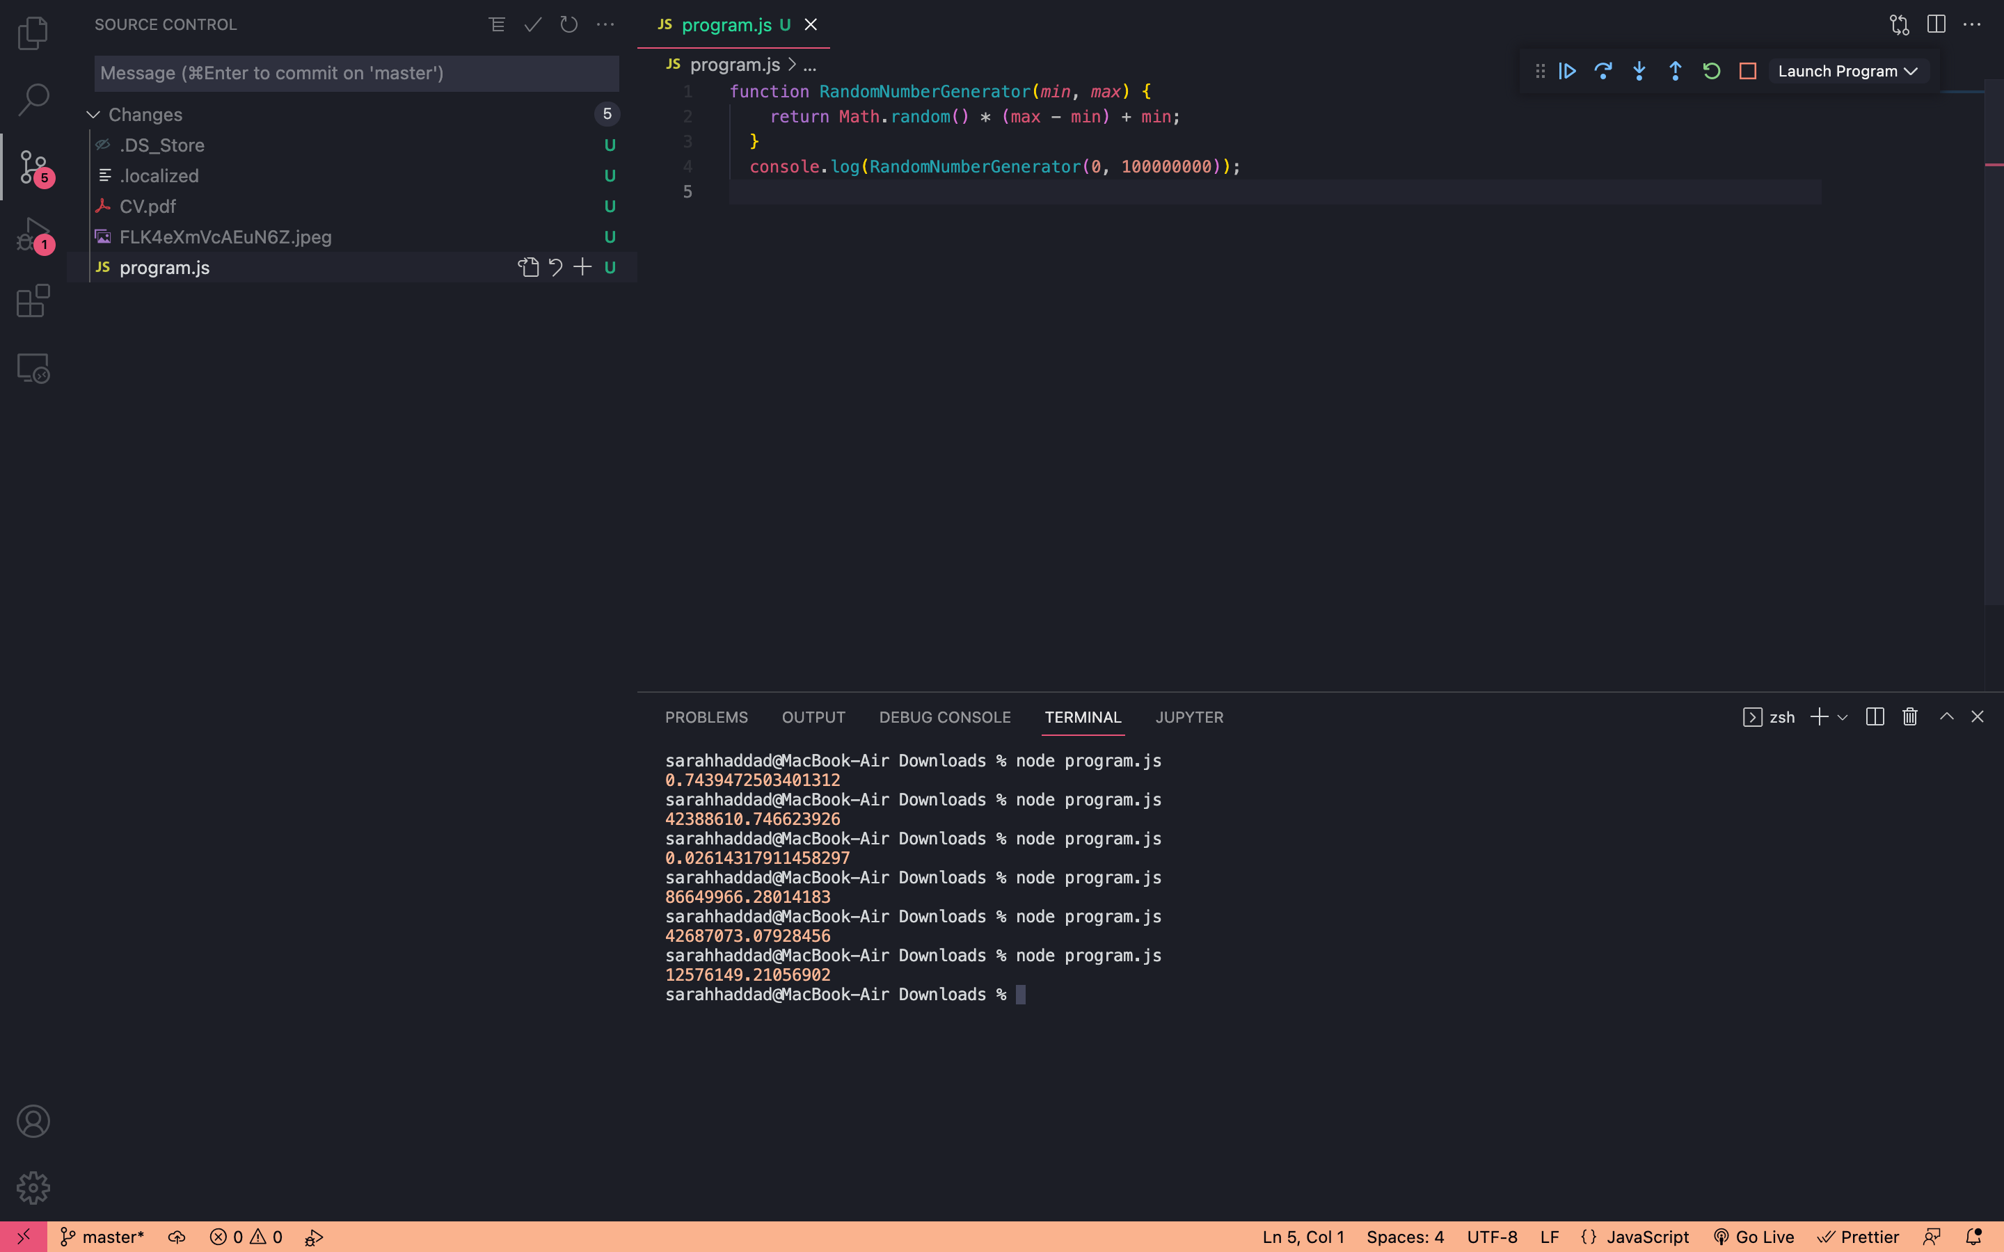This screenshot has width=2004, height=1252.
Task: Click the Step Over debug button
Action: click(1603, 71)
